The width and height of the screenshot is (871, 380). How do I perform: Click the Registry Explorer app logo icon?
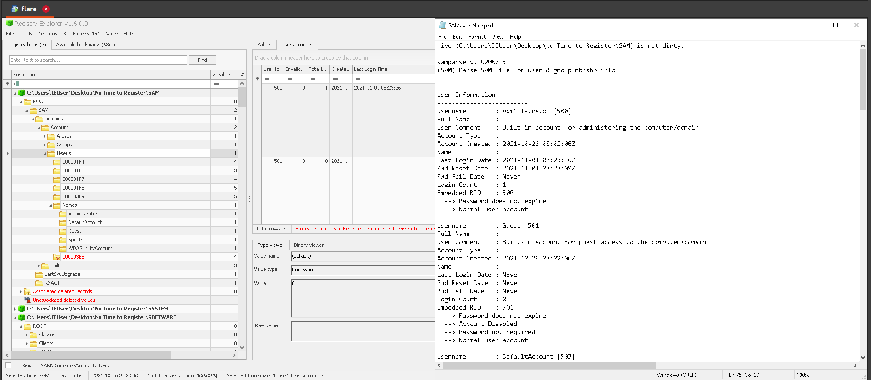(9, 23)
